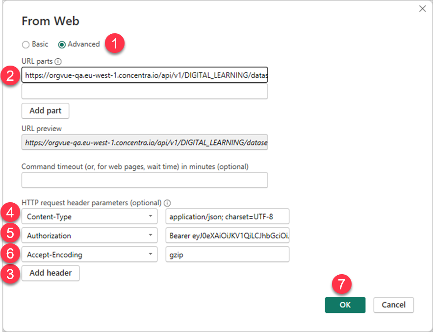433x332 pixels.
Task: Click the application/json header value field
Action: [x=228, y=216]
